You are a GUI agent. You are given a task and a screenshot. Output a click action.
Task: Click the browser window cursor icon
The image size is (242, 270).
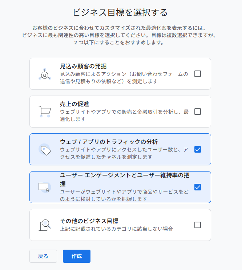click(x=45, y=187)
